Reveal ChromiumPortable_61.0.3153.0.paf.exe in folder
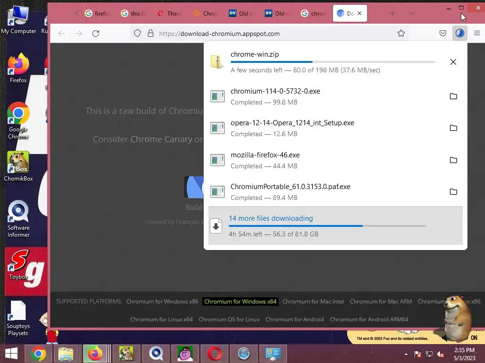This screenshot has width=485, height=363. point(453,192)
